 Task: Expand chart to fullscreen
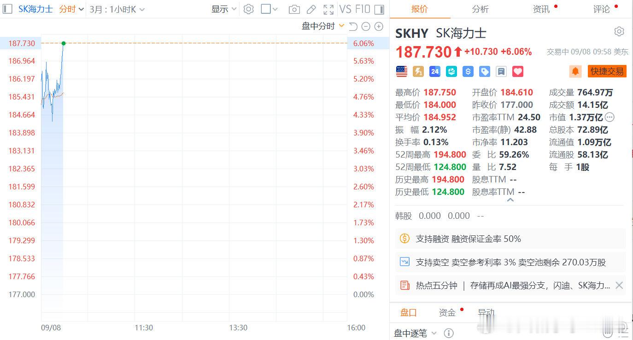coord(328,9)
